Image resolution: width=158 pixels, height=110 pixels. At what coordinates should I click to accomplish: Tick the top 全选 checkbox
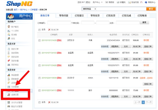tap(39, 30)
